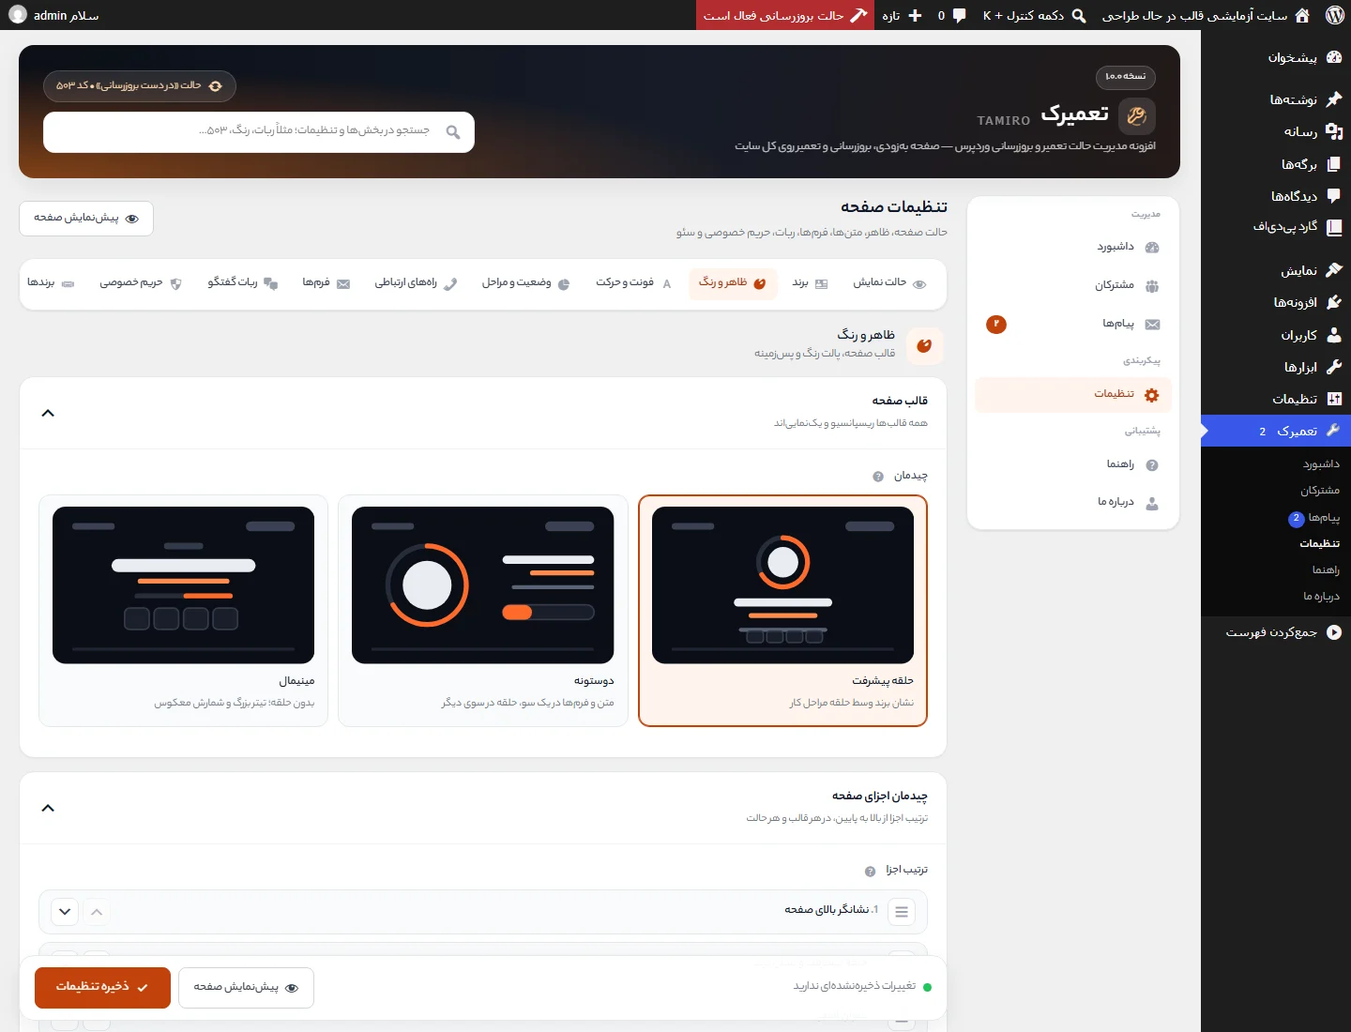The width and height of the screenshot is (1351, 1032).
Task: Open مشترکان in the تعمیرک submenu
Action: [1319, 491]
